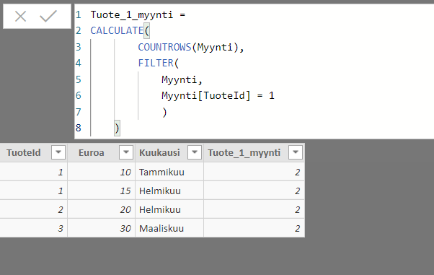
Task: Click the TuoteId cell in the Euroa 20 row
Action: (33, 209)
